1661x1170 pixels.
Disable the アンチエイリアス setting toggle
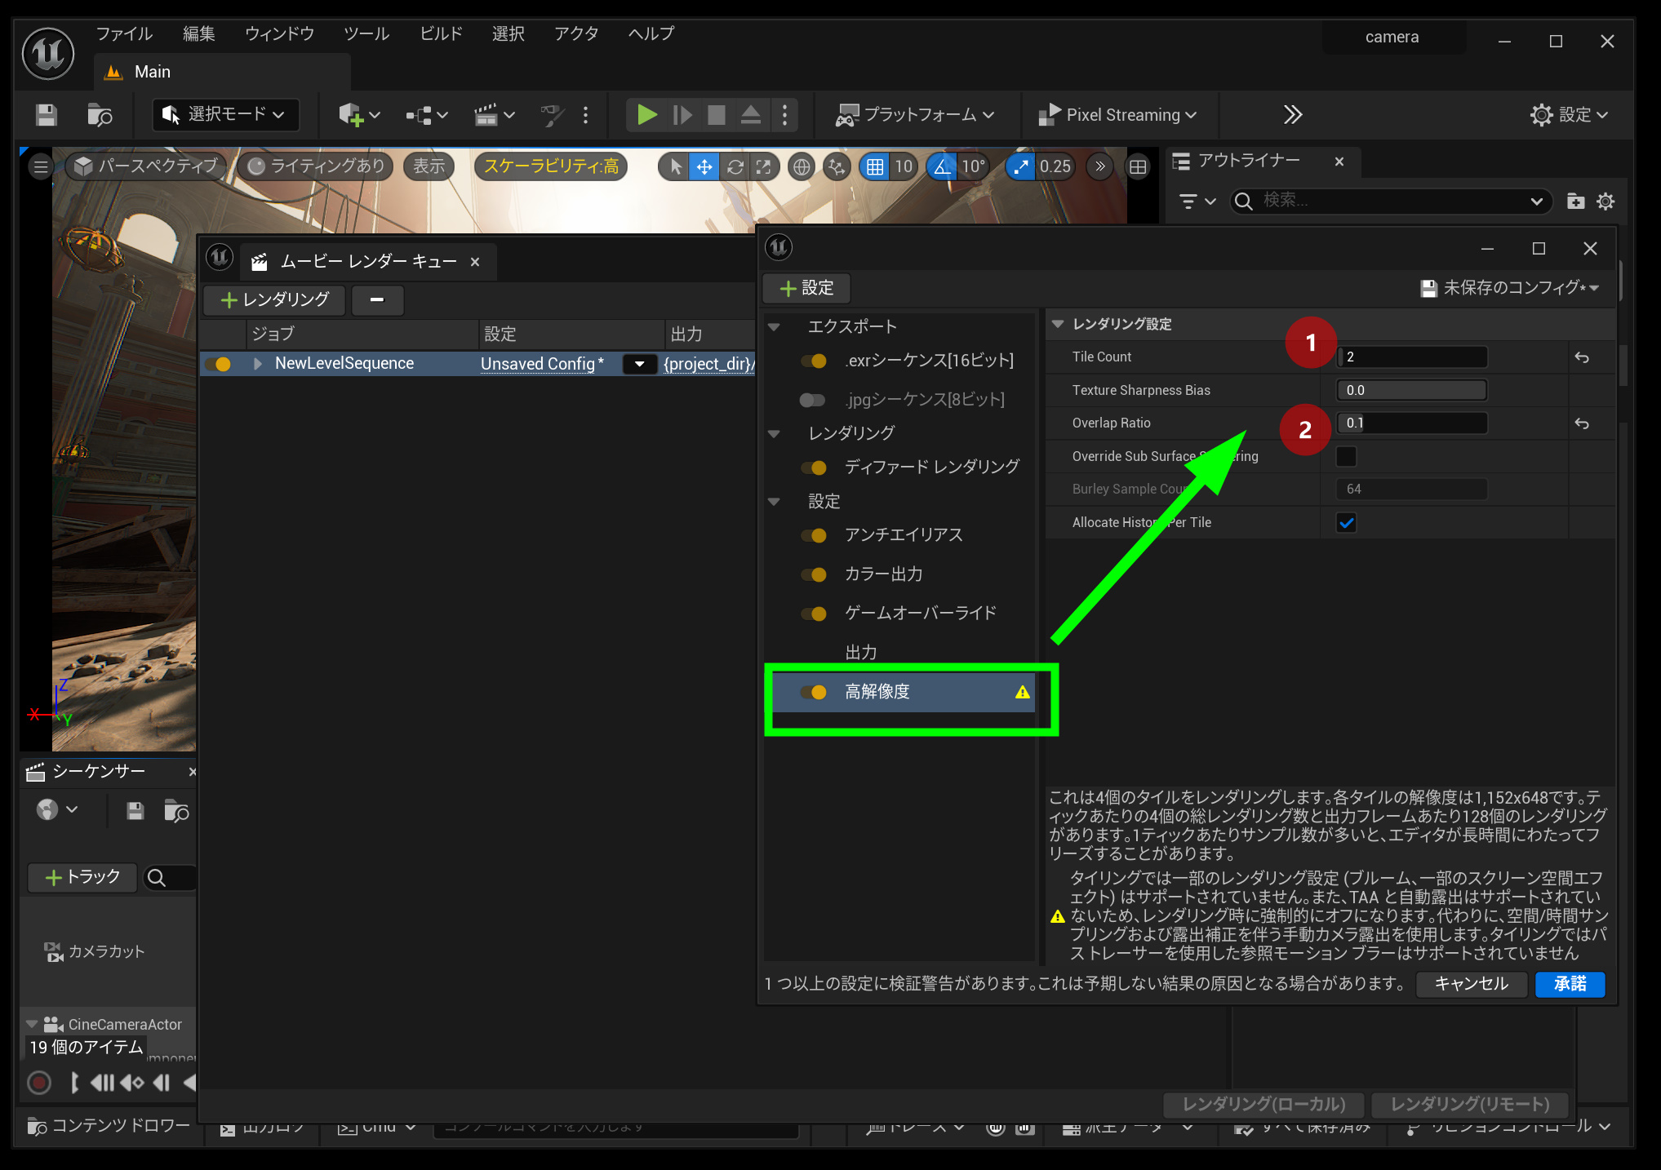coord(814,535)
